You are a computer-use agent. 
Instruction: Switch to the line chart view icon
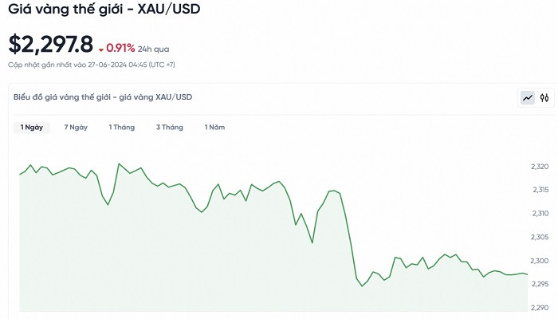(528, 98)
